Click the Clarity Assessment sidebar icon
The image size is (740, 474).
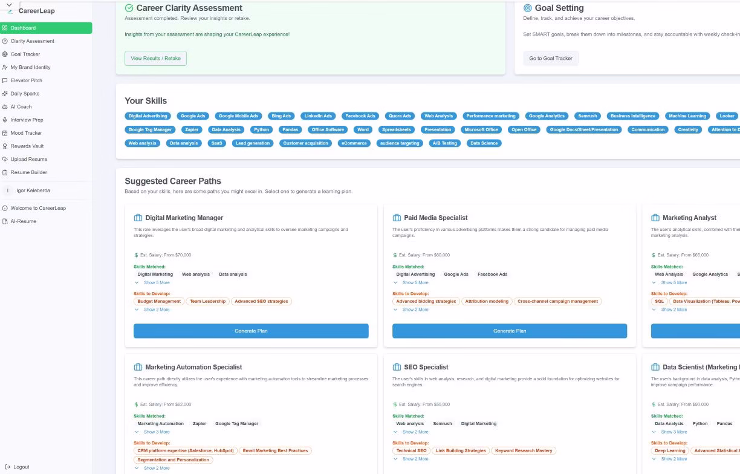5,41
